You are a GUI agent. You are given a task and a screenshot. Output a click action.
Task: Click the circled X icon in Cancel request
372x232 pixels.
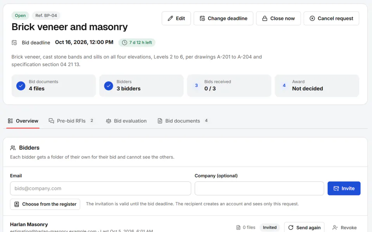[x=312, y=19]
